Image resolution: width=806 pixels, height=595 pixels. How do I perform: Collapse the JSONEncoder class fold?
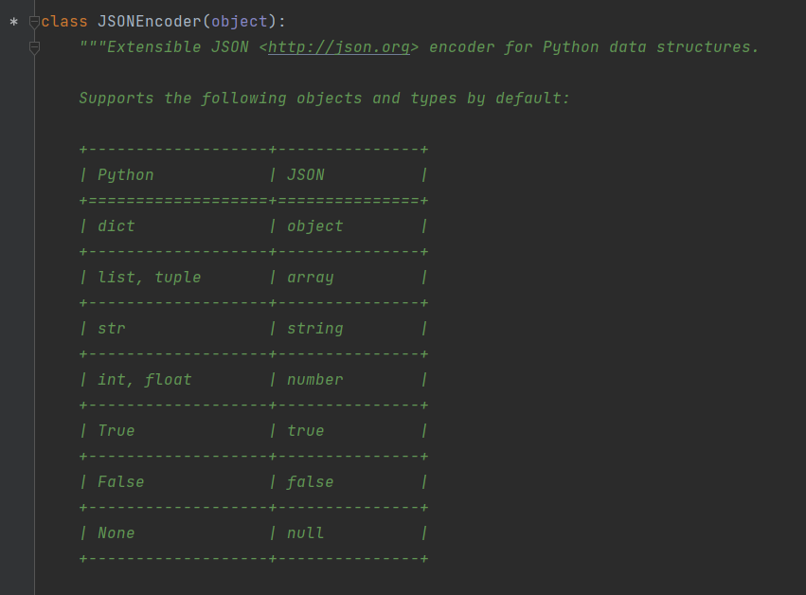click(35, 21)
